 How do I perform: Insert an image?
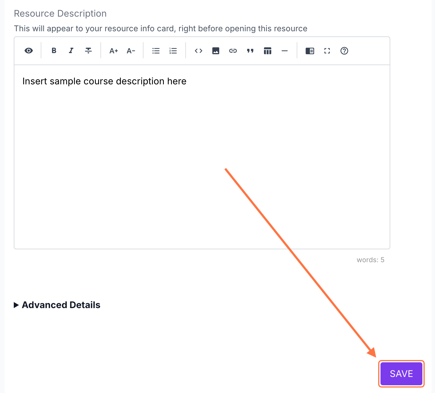tap(216, 51)
